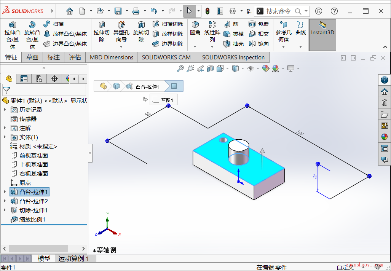Screen dimensions: 391x271
Task: Open the SOLIDWORKS CAM tab
Action: pos(166,57)
